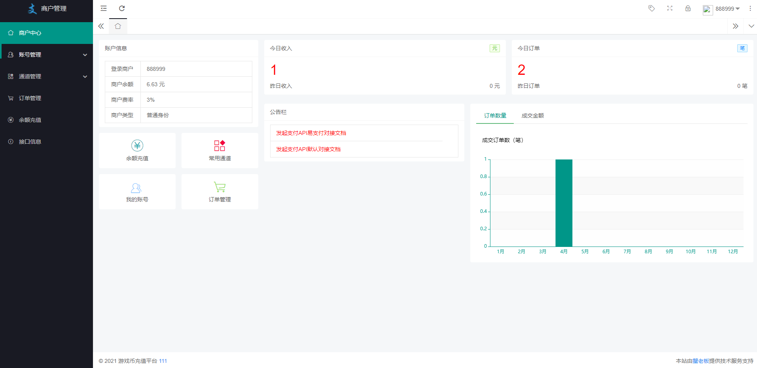
Task: Click the home tab icon above the dashboard
Action: click(x=117, y=26)
